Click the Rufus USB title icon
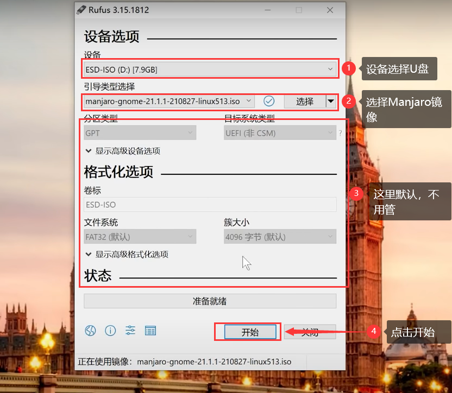452x393 pixels. (x=81, y=10)
